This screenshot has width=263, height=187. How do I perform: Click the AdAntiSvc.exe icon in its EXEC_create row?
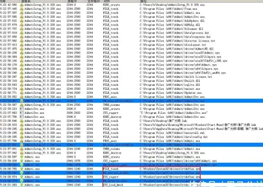(21, 109)
